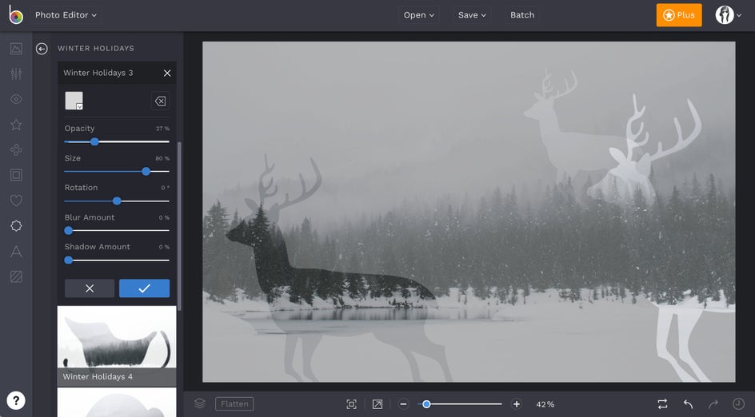755x417 pixels.
Task: Apply the overlay with the checkmark button
Action: [145, 288]
